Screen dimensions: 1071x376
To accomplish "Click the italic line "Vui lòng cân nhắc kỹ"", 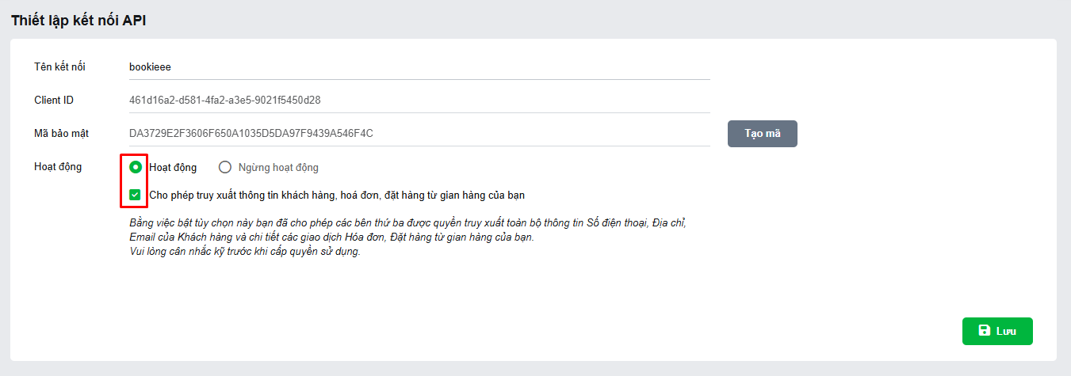I will [244, 253].
